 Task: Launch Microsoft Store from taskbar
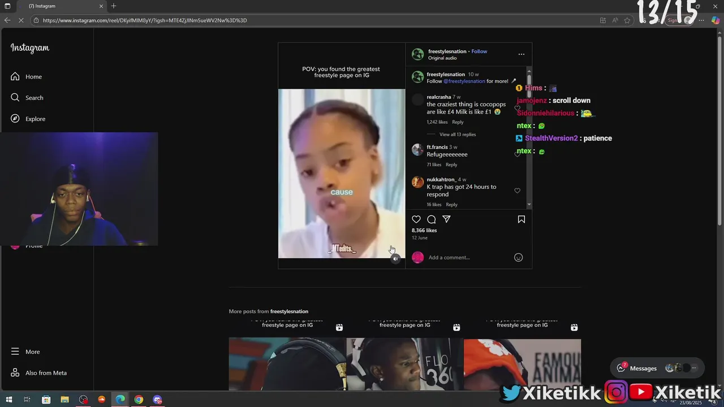point(46,400)
